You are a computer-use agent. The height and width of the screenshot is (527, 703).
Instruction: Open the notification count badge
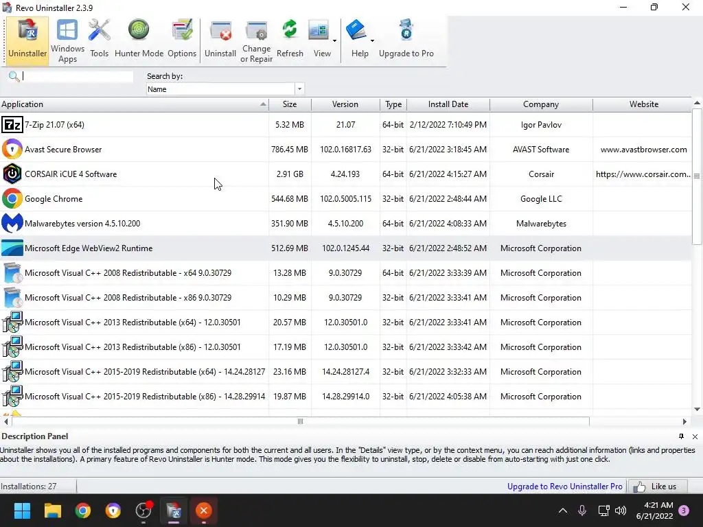tap(684, 510)
